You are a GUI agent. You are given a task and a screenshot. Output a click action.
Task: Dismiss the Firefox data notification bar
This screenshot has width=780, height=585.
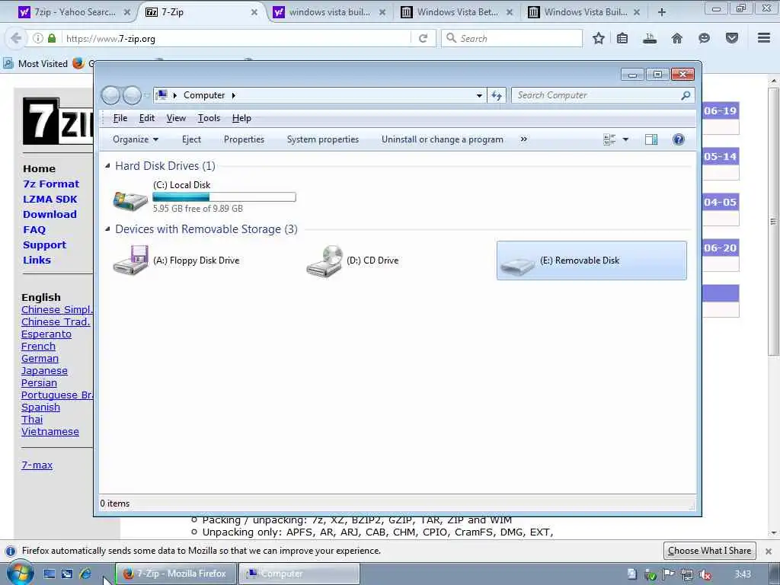point(769,551)
